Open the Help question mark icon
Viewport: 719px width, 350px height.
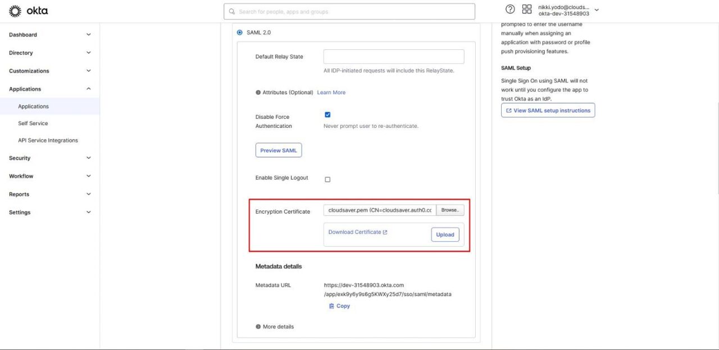click(x=509, y=8)
